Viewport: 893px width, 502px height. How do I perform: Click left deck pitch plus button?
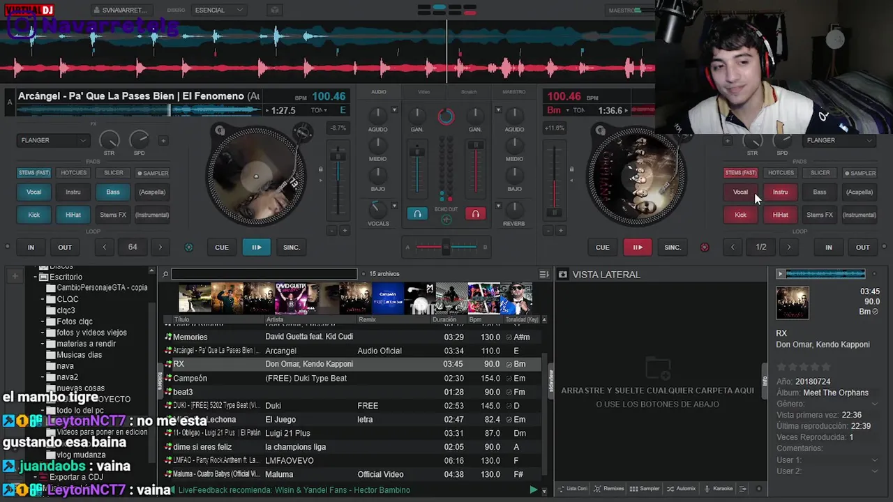(345, 230)
